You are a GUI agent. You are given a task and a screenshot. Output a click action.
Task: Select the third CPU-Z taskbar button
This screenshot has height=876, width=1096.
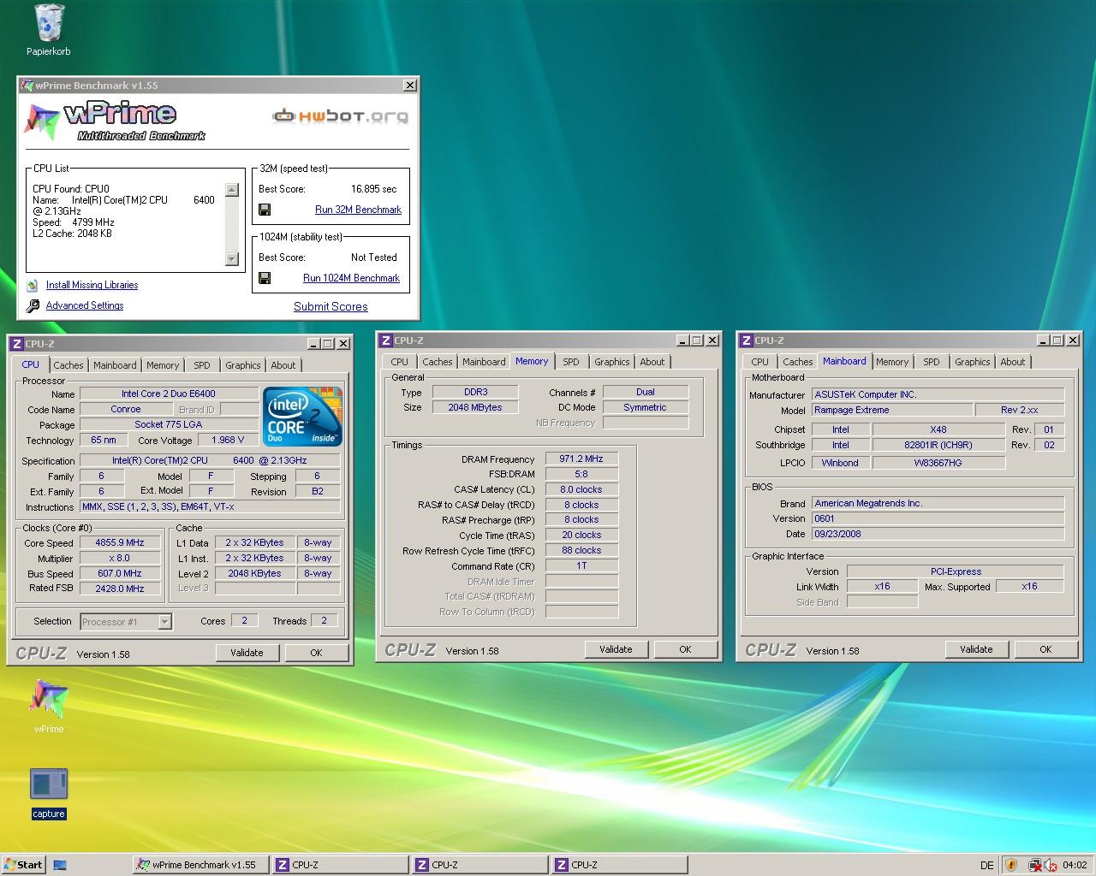(619, 865)
